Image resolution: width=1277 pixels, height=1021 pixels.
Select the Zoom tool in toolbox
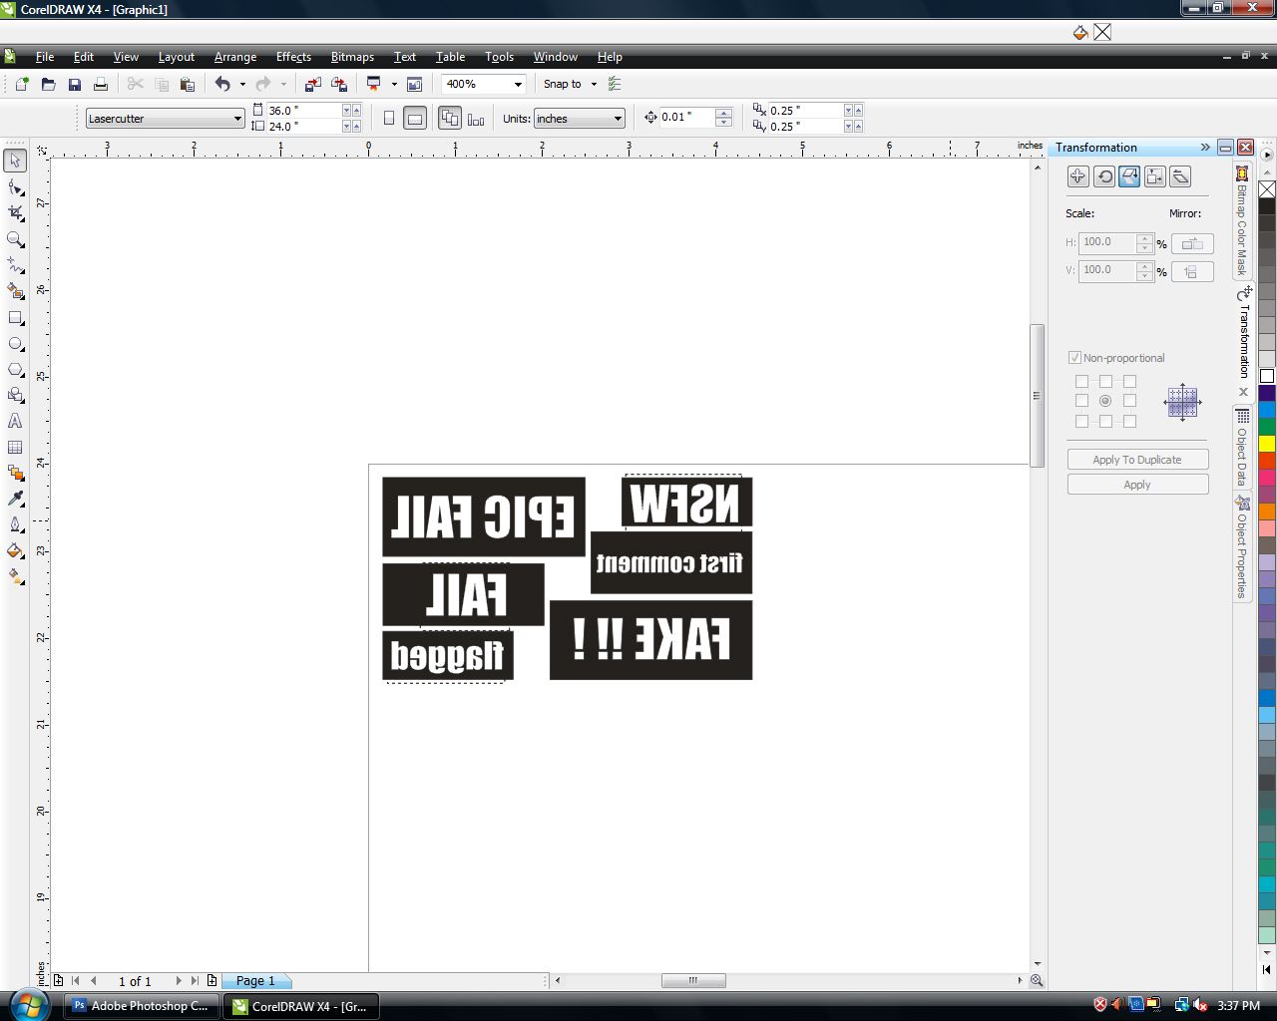point(16,239)
